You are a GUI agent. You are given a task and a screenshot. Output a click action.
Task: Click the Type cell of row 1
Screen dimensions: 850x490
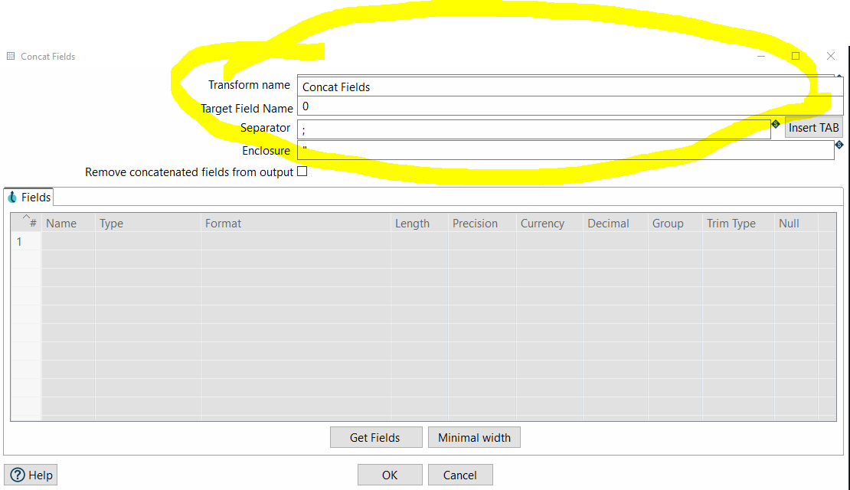[148, 241]
